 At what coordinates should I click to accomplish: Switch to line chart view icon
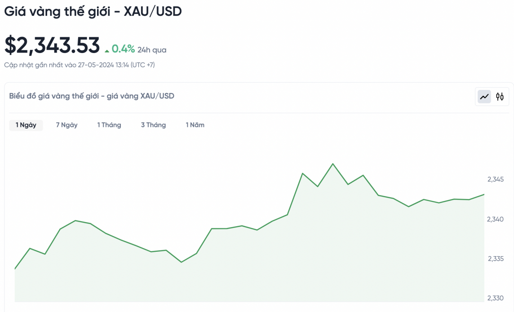pos(484,96)
